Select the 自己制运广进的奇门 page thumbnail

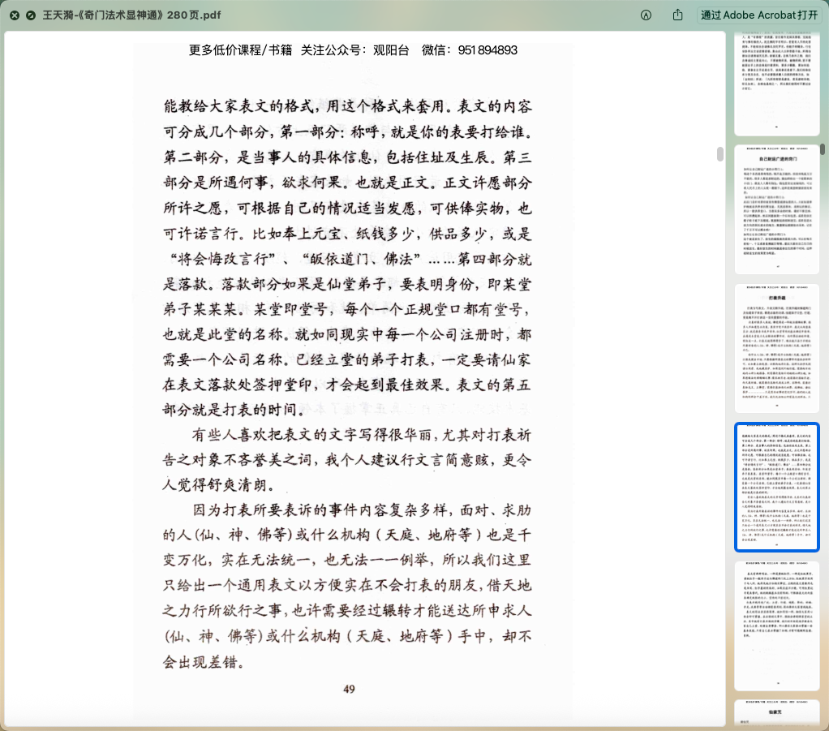[776, 209]
